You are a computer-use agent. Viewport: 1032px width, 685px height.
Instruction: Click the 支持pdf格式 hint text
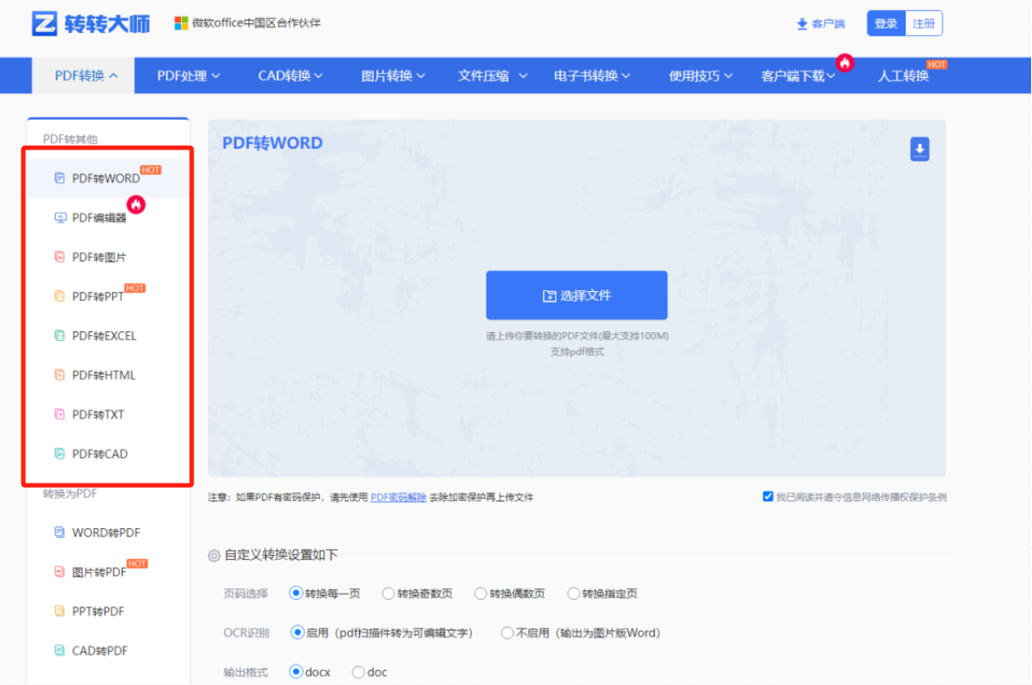pyautogui.click(x=577, y=351)
